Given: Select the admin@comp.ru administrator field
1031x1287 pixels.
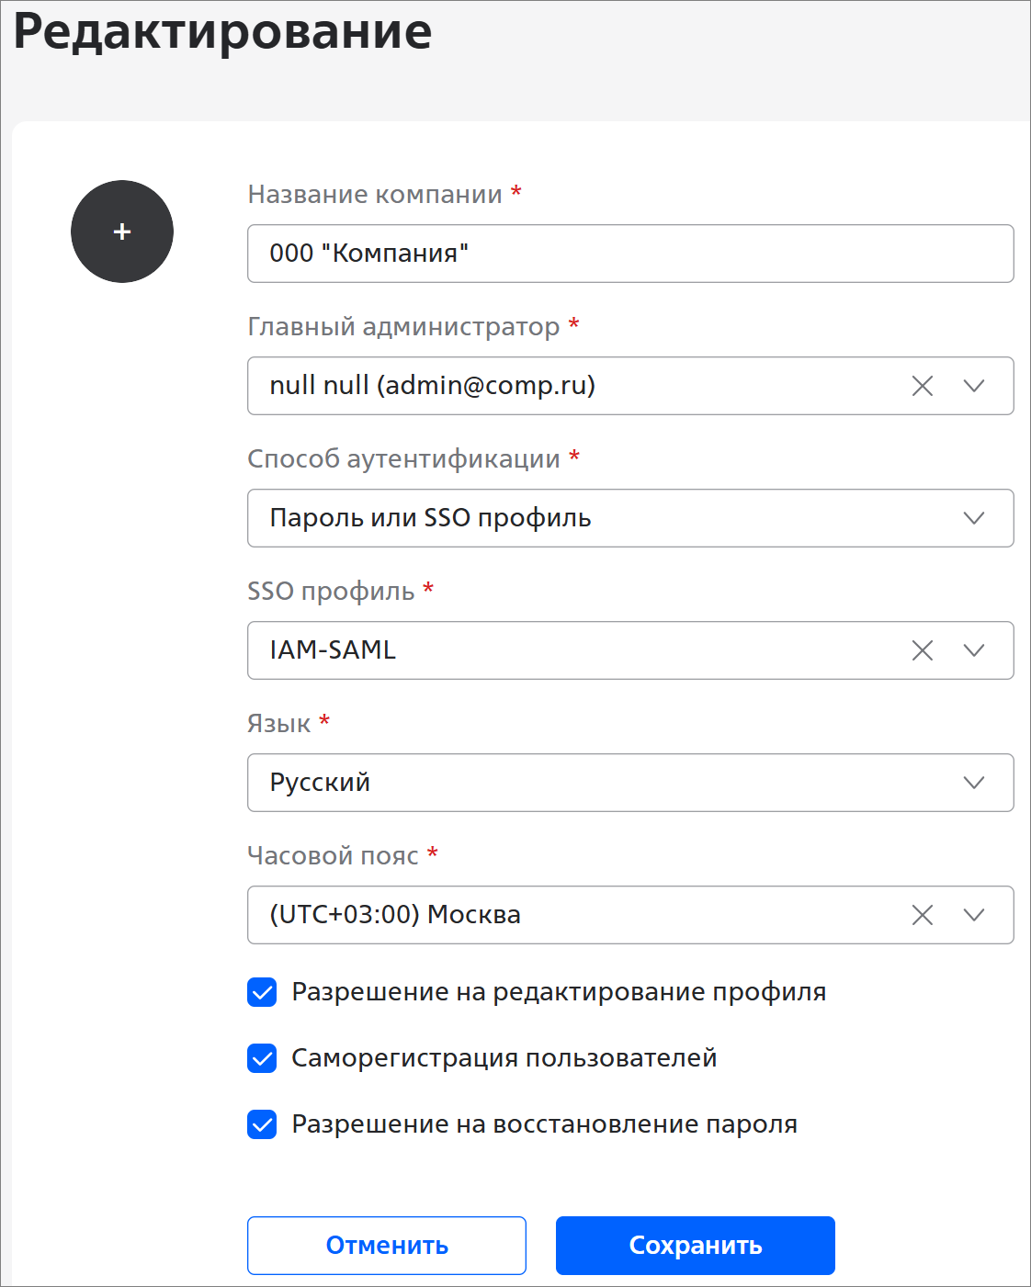Looking at the screenshot, I should (630, 386).
